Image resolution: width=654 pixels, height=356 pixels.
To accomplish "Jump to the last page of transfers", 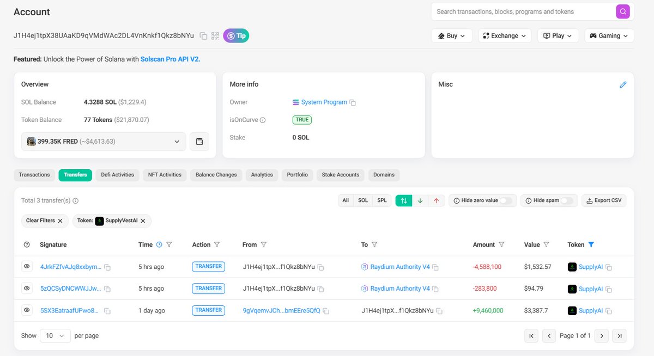I will click(x=619, y=336).
